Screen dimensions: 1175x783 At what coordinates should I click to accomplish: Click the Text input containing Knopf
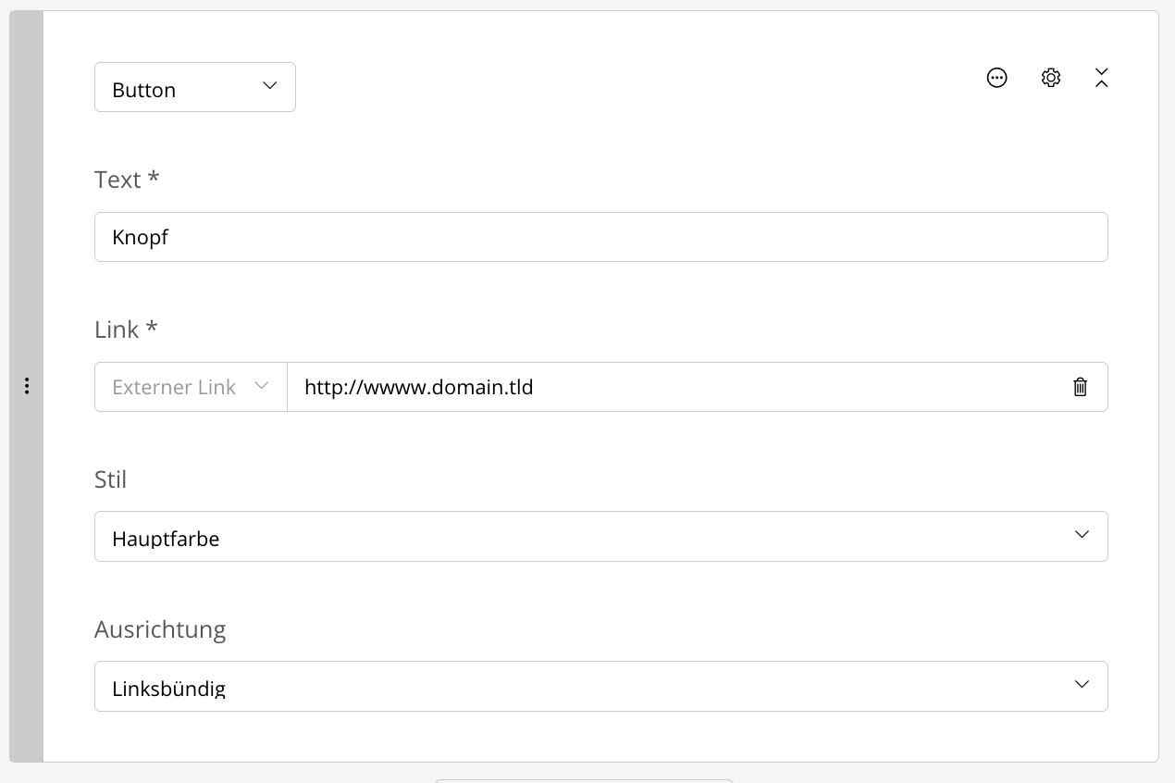point(600,237)
